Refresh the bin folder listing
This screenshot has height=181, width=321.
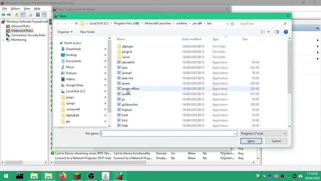point(232,24)
